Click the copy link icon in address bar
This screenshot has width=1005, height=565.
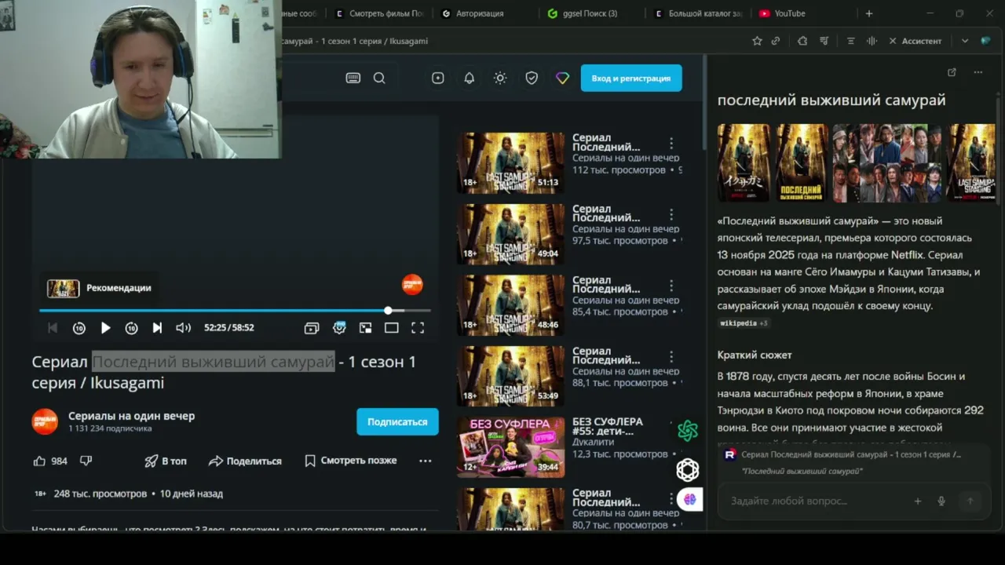point(776,41)
